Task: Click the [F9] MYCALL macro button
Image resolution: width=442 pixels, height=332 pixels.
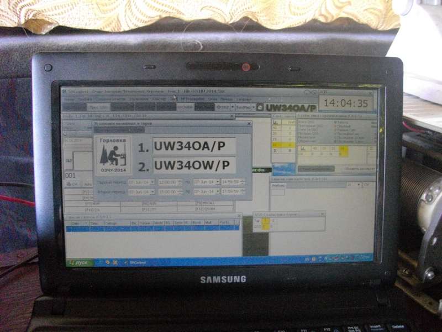Action: (x=205, y=203)
